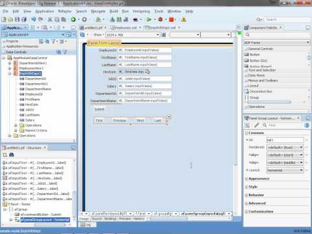
Task: Open the Show resolution dropdown
Action: click(158, 34)
